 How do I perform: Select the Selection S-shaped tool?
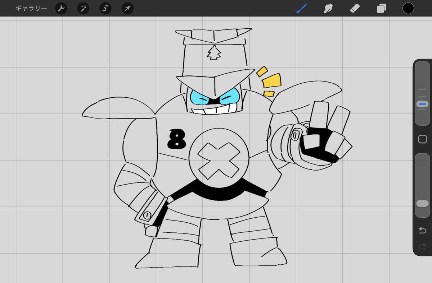(105, 9)
